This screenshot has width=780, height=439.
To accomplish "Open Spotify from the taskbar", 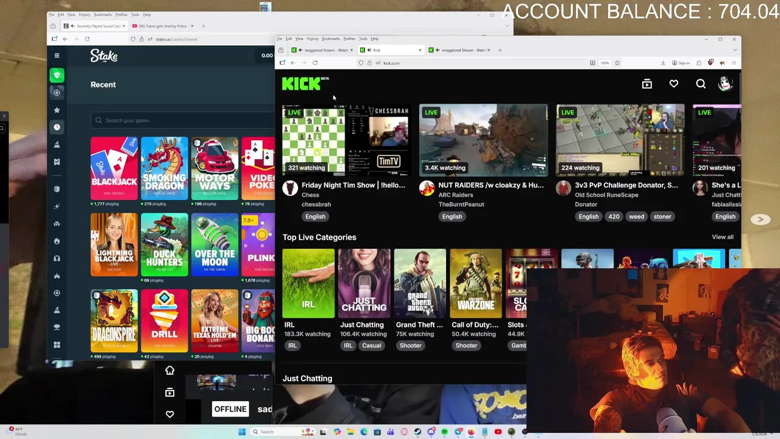I will tap(444, 432).
